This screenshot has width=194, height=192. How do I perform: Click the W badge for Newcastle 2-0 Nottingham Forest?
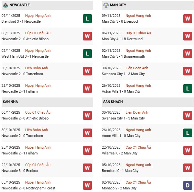(x=87, y=185)
